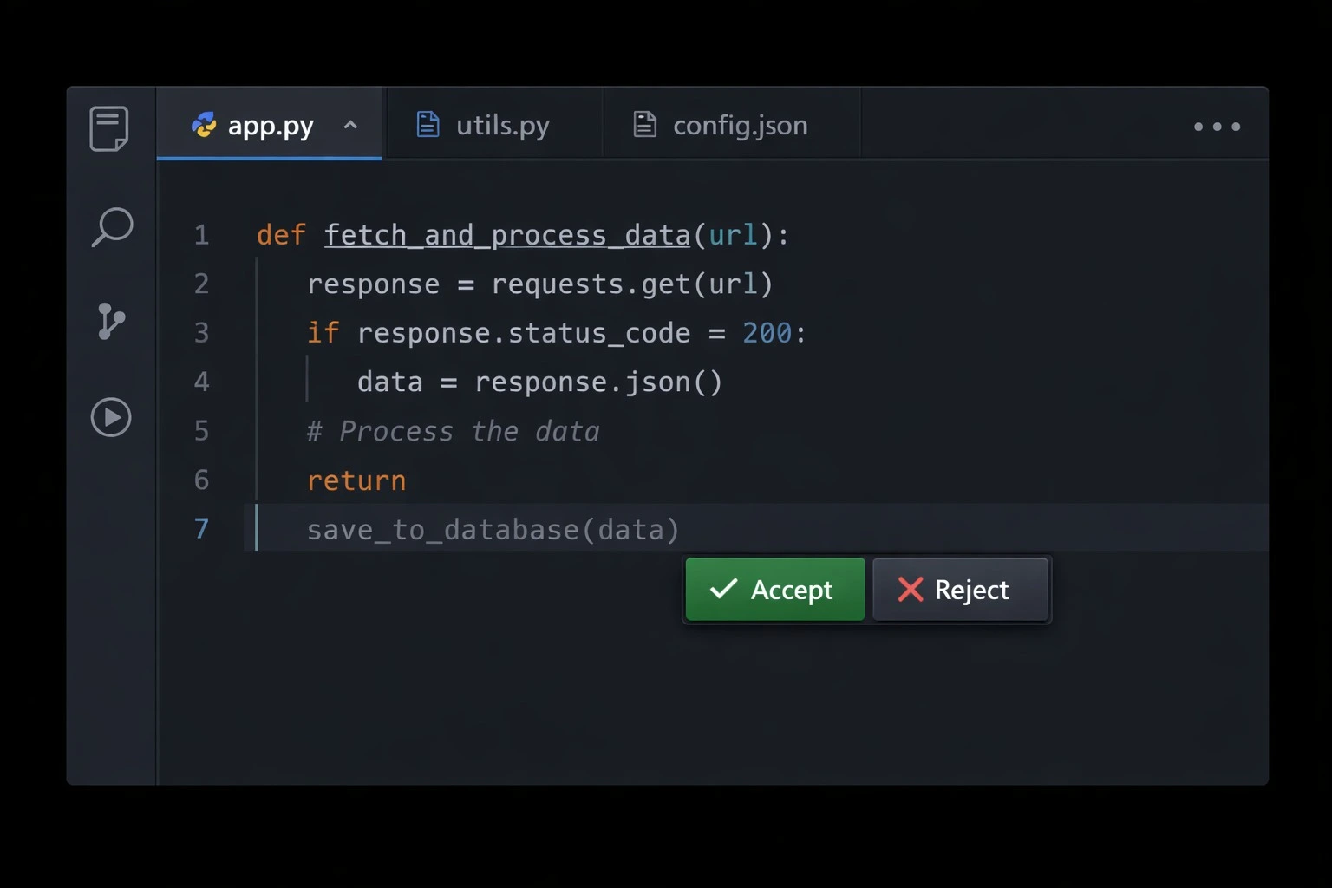Click the 'if' keyword on line 3
This screenshot has width=1332, height=888.
323,333
